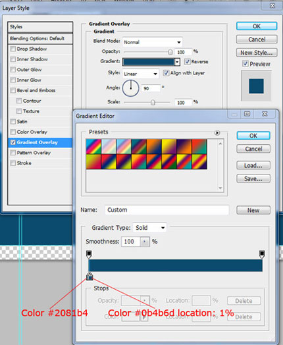
Task: Select Blending Options: Default entry
Action: [40, 39]
